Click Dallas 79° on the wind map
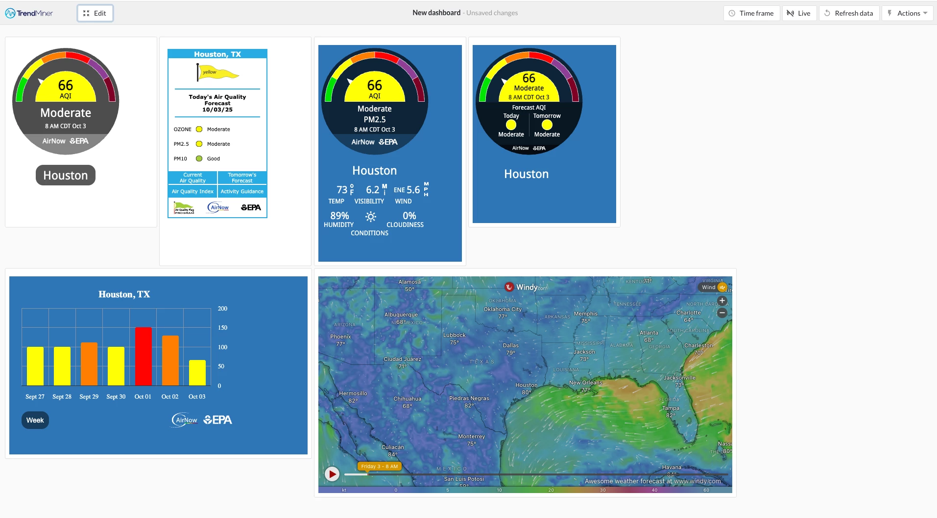The image size is (937, 518). [511, 349]
